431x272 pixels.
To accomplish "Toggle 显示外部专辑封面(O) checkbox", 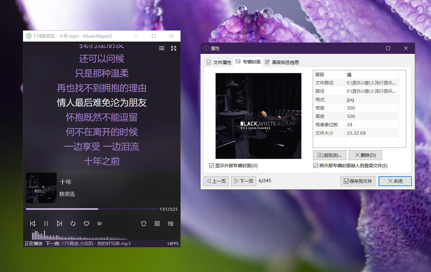I will 233,165.
